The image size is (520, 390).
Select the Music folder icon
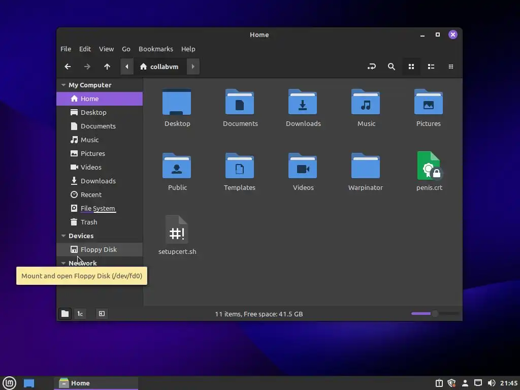coord(366,102)
